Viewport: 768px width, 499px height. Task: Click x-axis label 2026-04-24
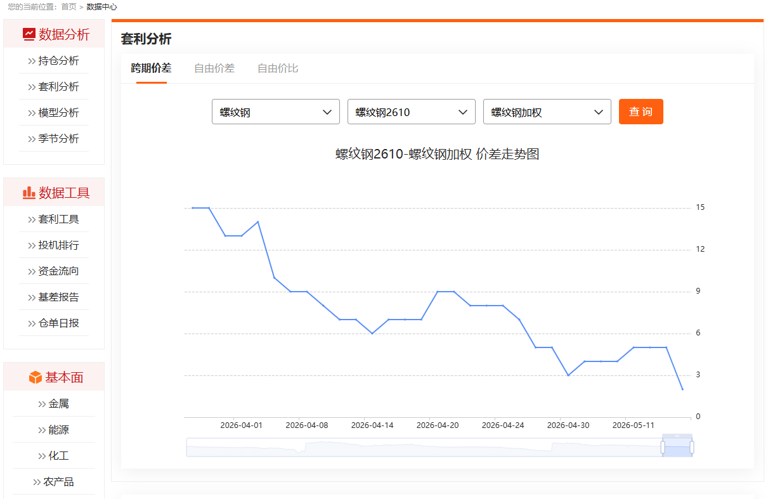[503, 425]
